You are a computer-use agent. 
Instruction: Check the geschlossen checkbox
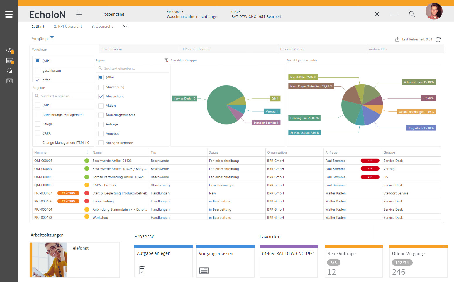pyautogui.click(x=38, y=70)
